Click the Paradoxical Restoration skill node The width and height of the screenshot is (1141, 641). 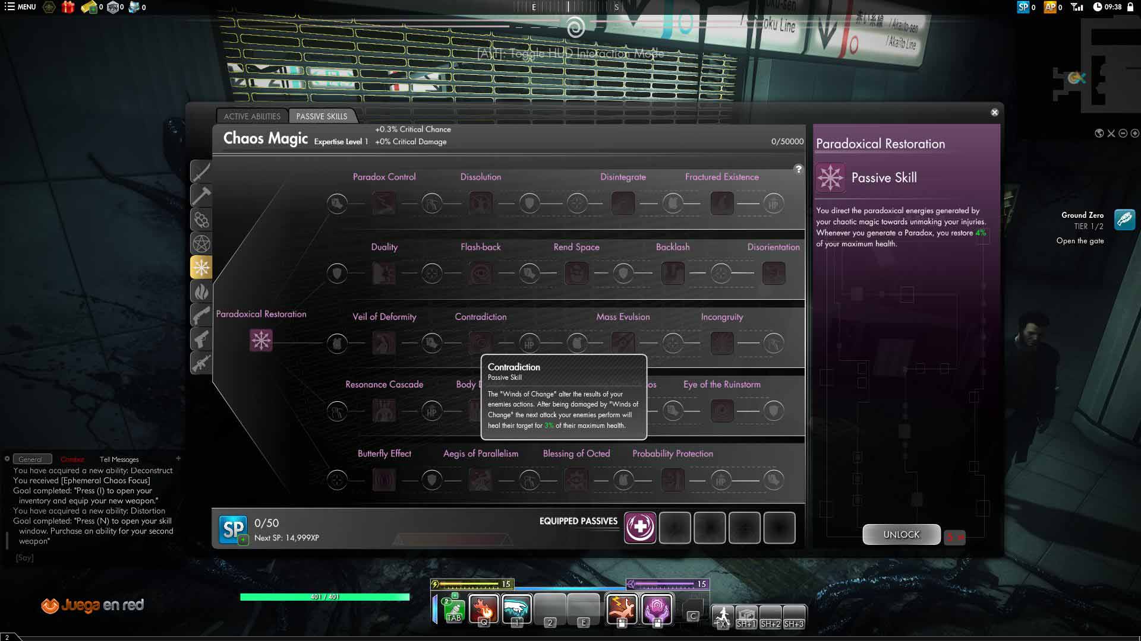261,340
